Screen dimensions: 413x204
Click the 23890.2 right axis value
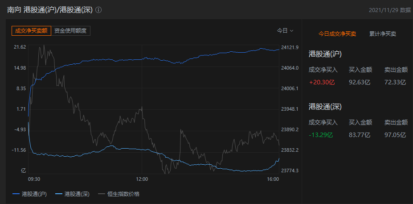point(290,129)
